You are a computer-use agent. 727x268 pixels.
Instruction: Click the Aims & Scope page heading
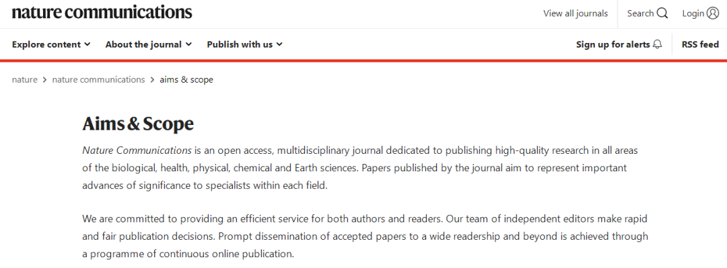[x=138, y=124]
